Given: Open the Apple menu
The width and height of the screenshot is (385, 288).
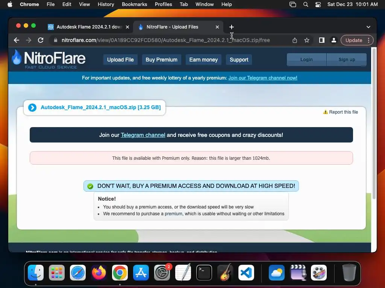Looking at the screenshot, I should click(10, 4).
